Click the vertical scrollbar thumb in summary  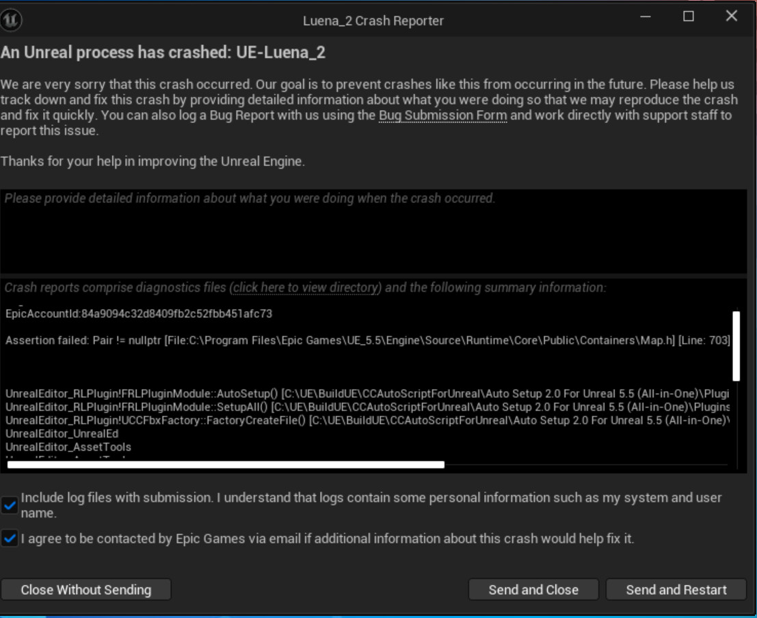pyautogui.click(x=736, y=346)
